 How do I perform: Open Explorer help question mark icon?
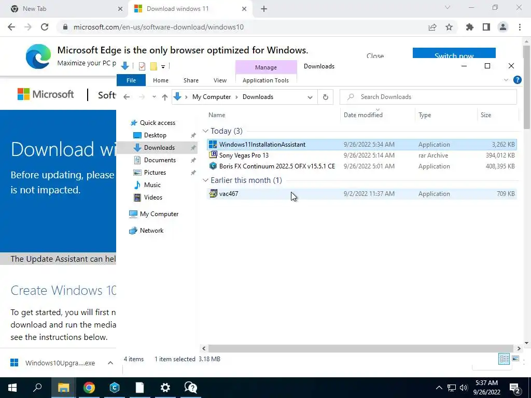pos(517,80)
